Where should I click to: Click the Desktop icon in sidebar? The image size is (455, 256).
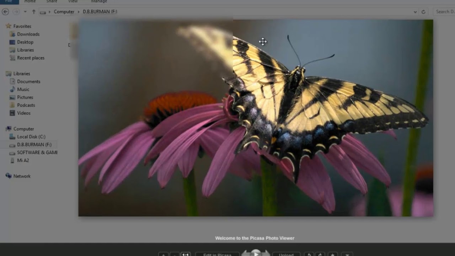[x=12, y=42]
